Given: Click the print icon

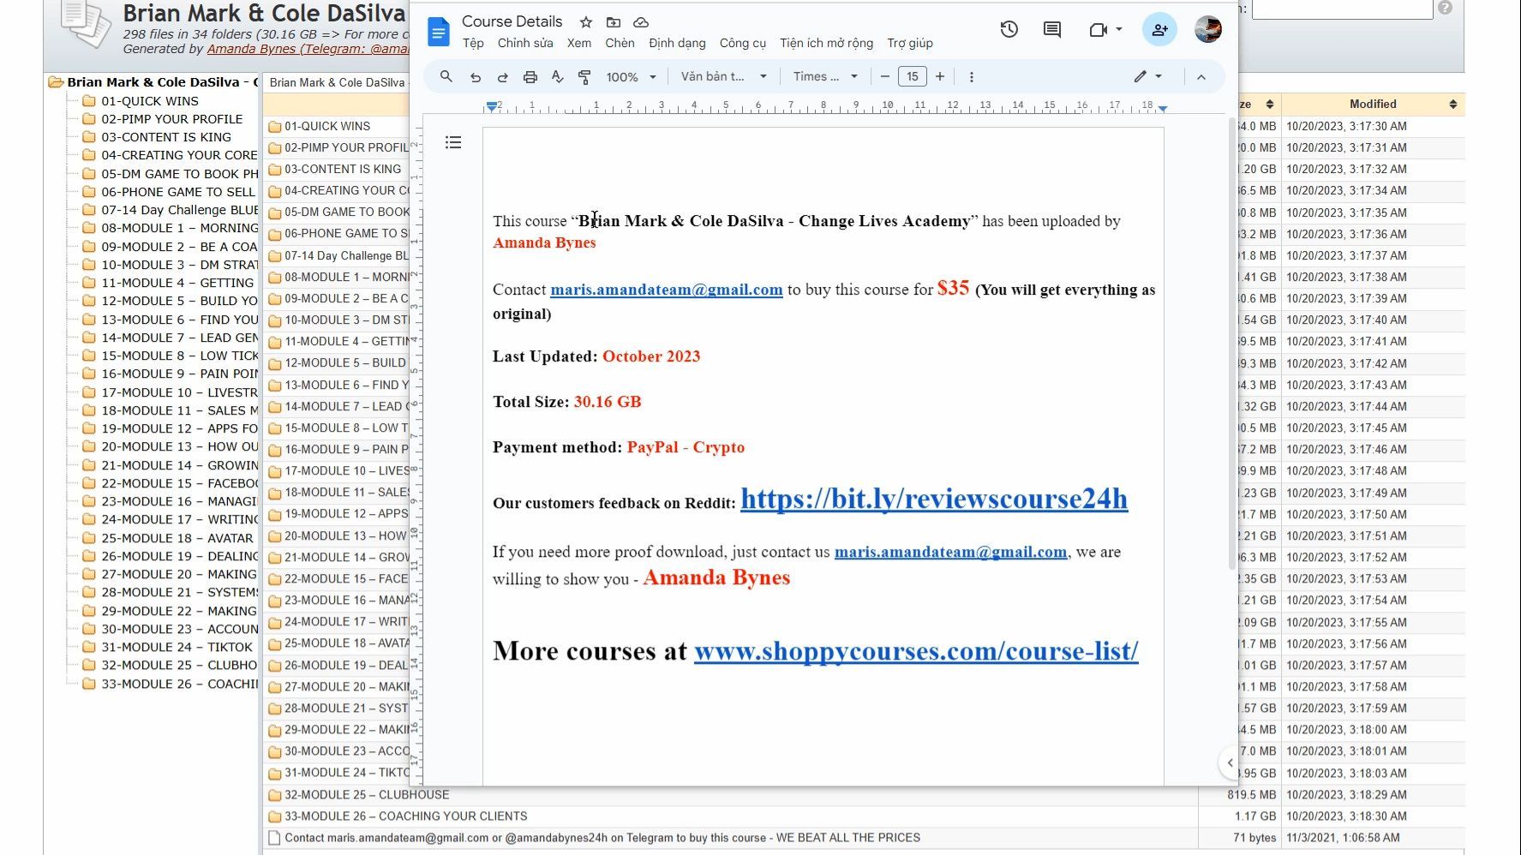Looking at the screenshot, I should (530, 77).
